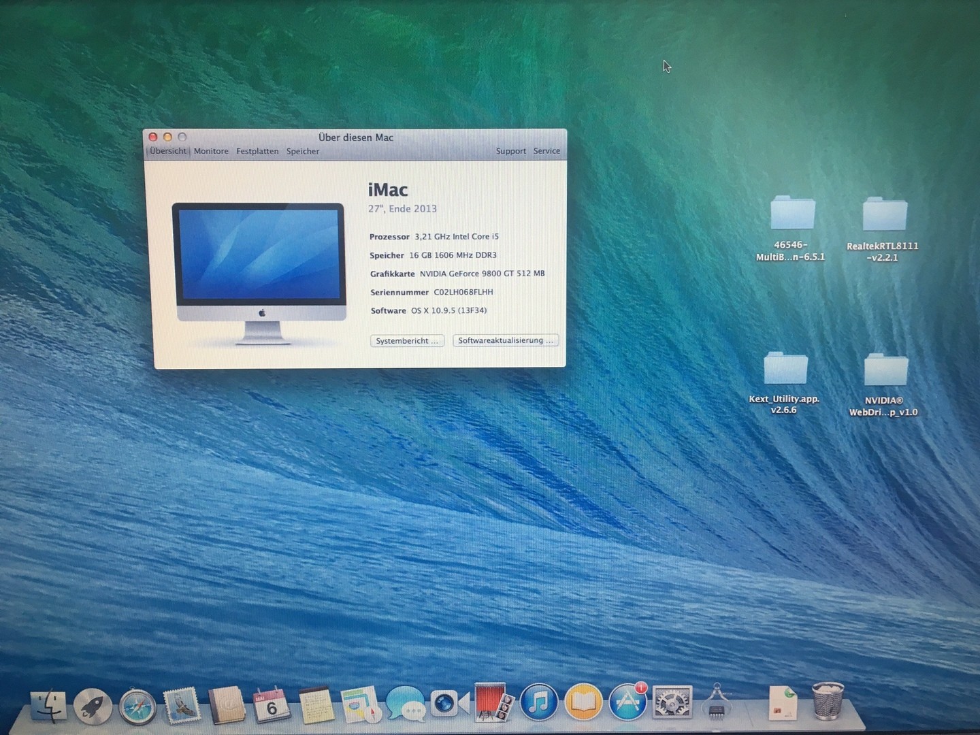Open Calendar app in dock
This screenshot has width=980, height=735.
271,704
